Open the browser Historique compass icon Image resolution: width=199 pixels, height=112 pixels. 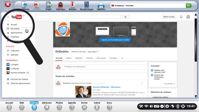[x=61, y=5]
